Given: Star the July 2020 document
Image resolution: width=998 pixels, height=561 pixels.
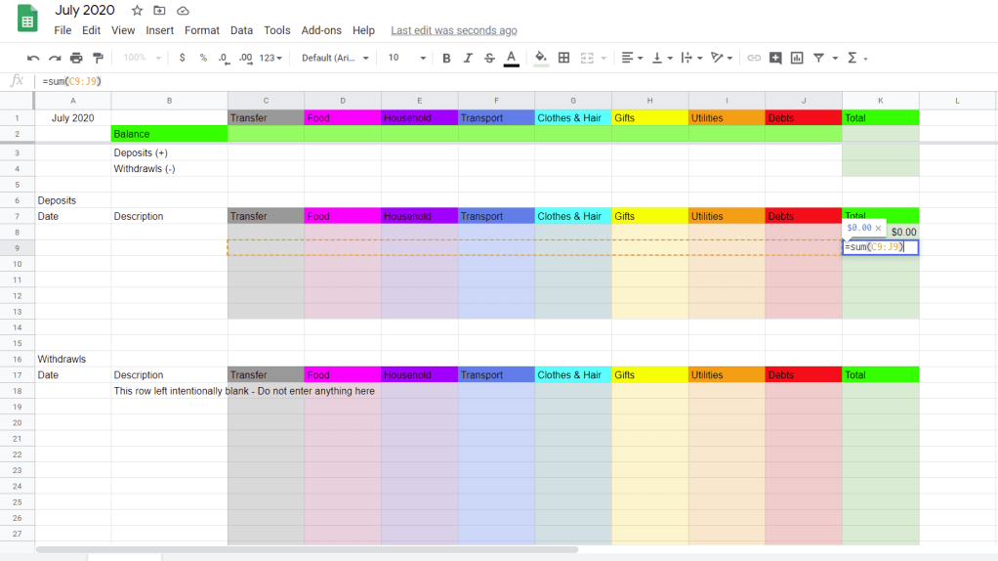Looking at the screenshot, I should pyautogui.click(x=137, y=11).
